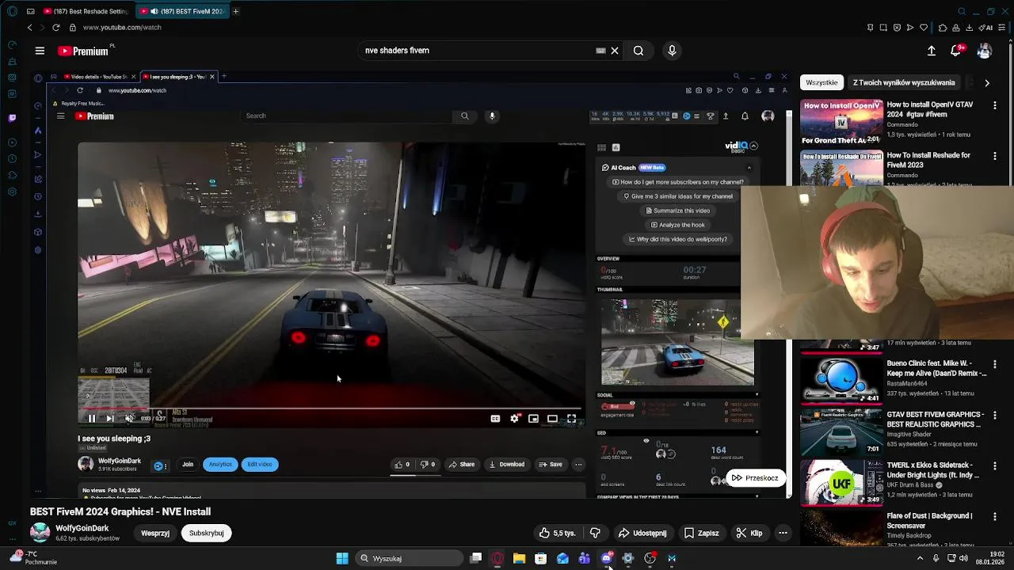Click the Przeskocz skip button
The image size is (1014, 570).
click(x=755, y=478)
